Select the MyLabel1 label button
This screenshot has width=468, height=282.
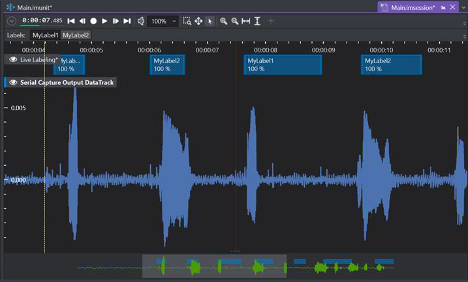[x=46, y=35]
